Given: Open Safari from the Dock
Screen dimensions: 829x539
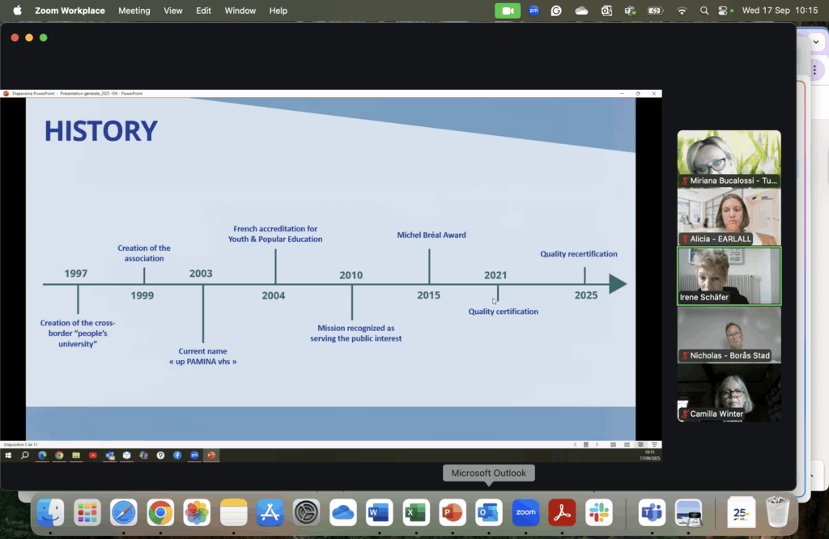Looking at the screenshot, I should pos(124,512).
